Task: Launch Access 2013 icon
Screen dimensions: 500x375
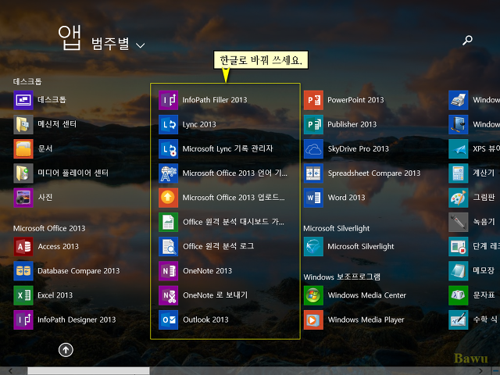Action: point(23,247)
